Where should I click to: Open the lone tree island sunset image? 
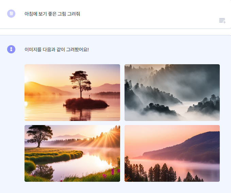[x=72, y=92]
